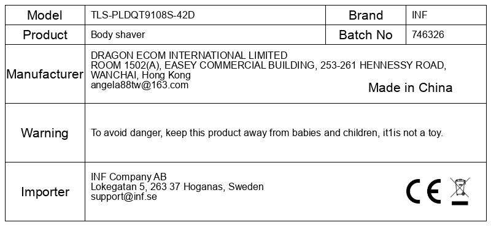
Task: Click DRAGON ECOM INTERNATIONAL LIMITED company name
Action: (x=189, y=55)
